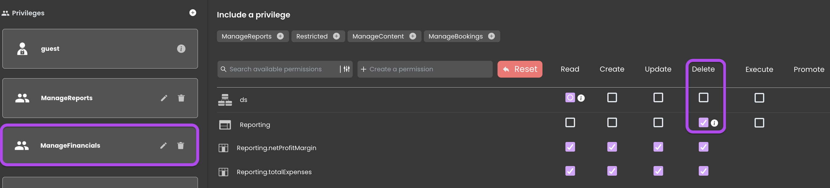Show info for guest privilege
This screenshot has width=830, height=188.
(181, 48)
